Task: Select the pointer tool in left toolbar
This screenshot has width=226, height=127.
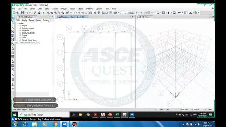Action: pyautogui.click(x=13, y=19)
